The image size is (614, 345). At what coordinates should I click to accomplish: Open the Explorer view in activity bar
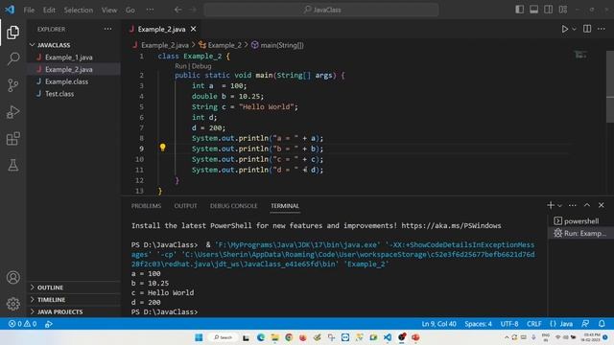pos(12,33)
